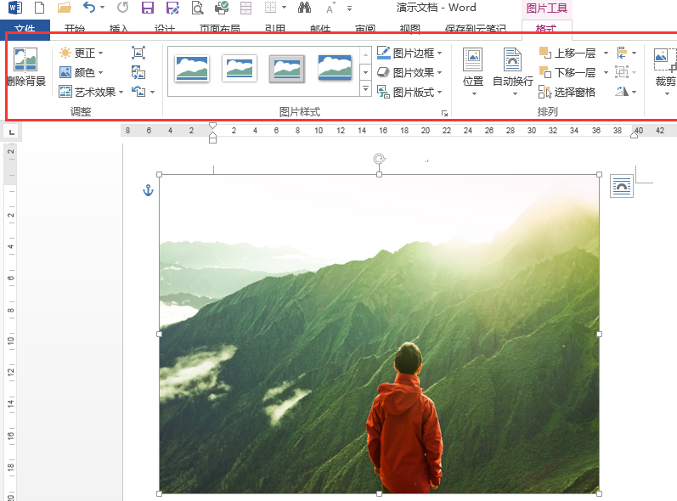Click the open folder icon
Screen dimensions: 677x501
pyautogui.click(x=64, y=8)
